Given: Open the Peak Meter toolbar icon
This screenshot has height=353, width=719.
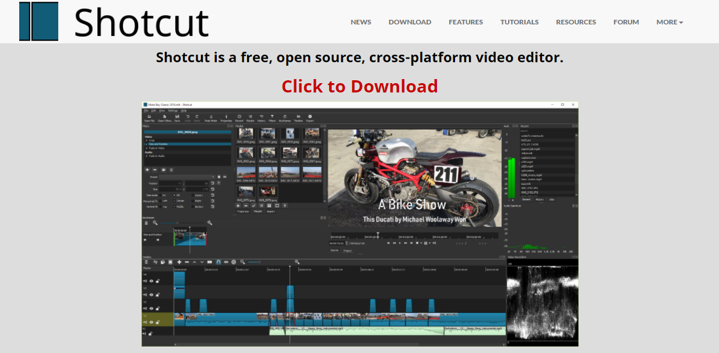Looking at the screenshot, I should (x=210, y=118).
